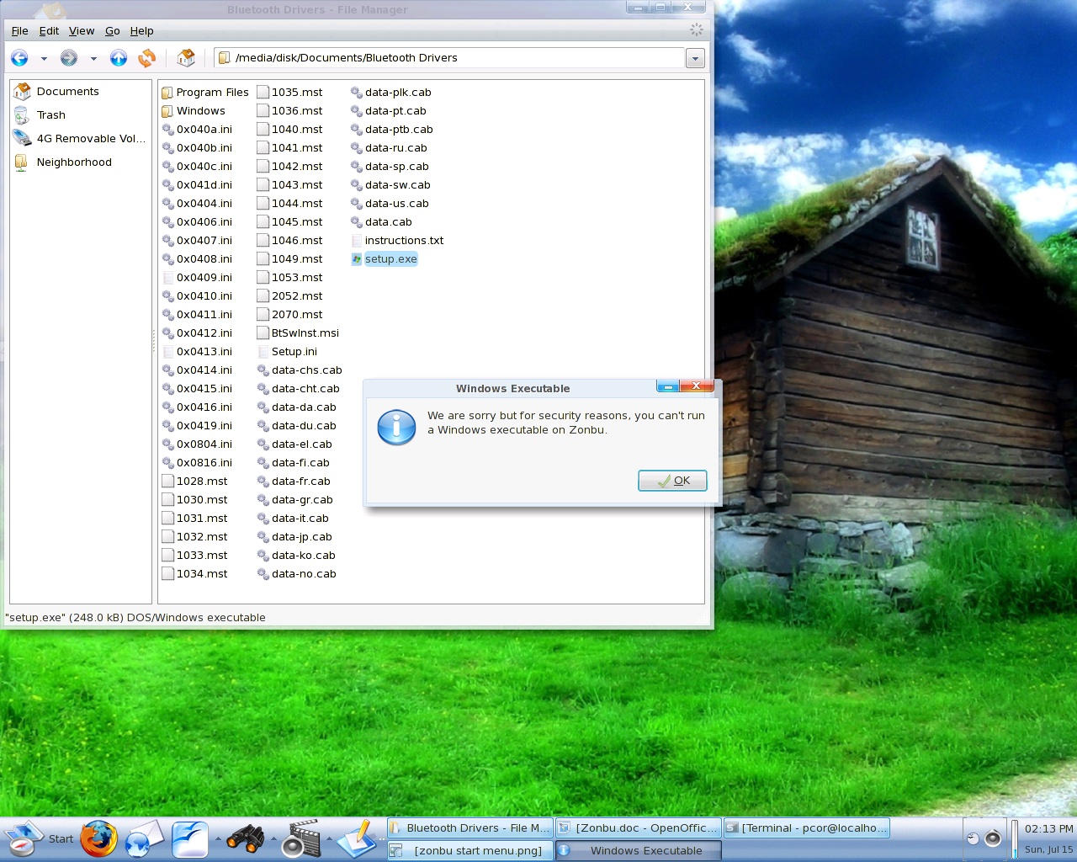The image size is (1077, 862).
Task: Expand the location path dropdown
Action: (x=695, y=58)
